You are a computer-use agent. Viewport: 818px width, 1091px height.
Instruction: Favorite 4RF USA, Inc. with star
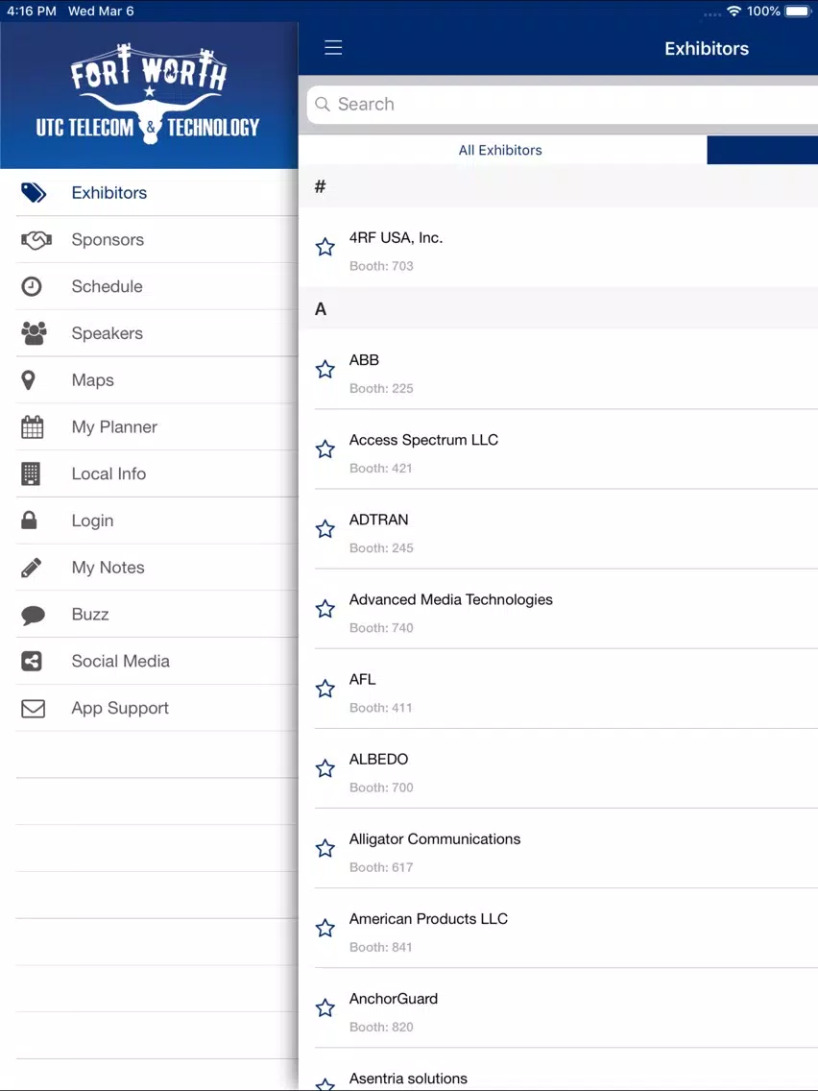pyautogui.click(x=325, y=247)
